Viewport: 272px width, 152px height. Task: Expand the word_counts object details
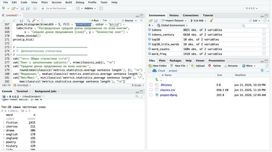point(149,49)
